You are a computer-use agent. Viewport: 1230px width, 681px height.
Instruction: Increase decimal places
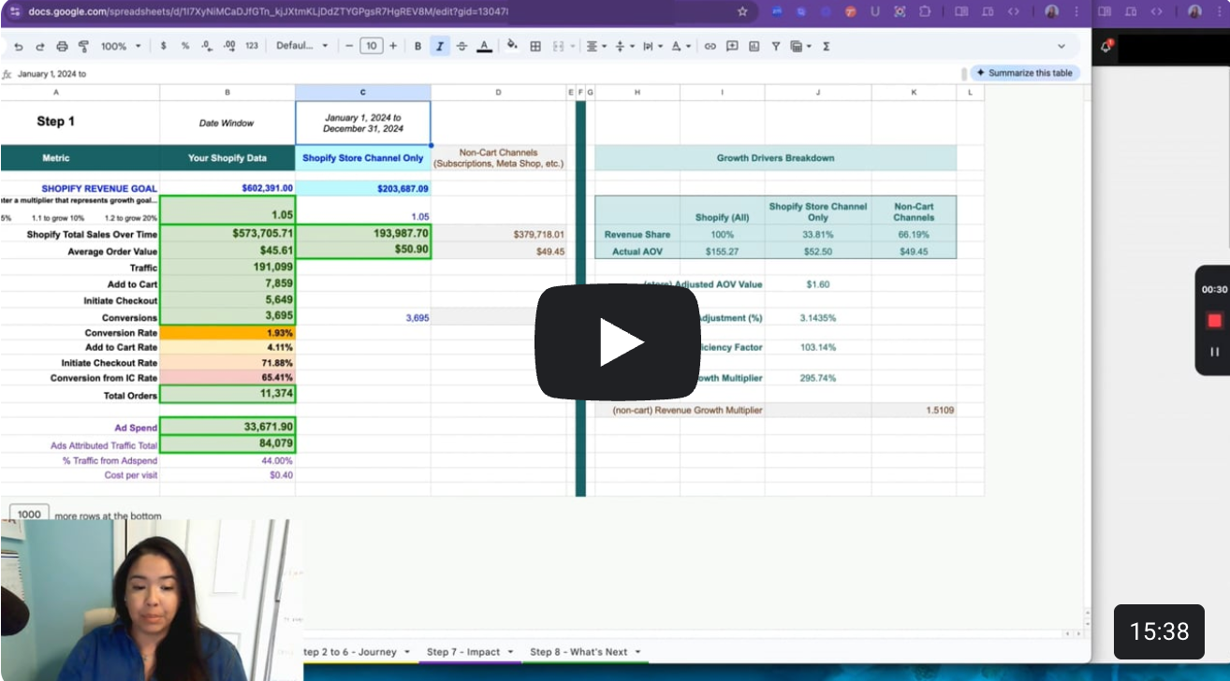[x=229, y=46]
